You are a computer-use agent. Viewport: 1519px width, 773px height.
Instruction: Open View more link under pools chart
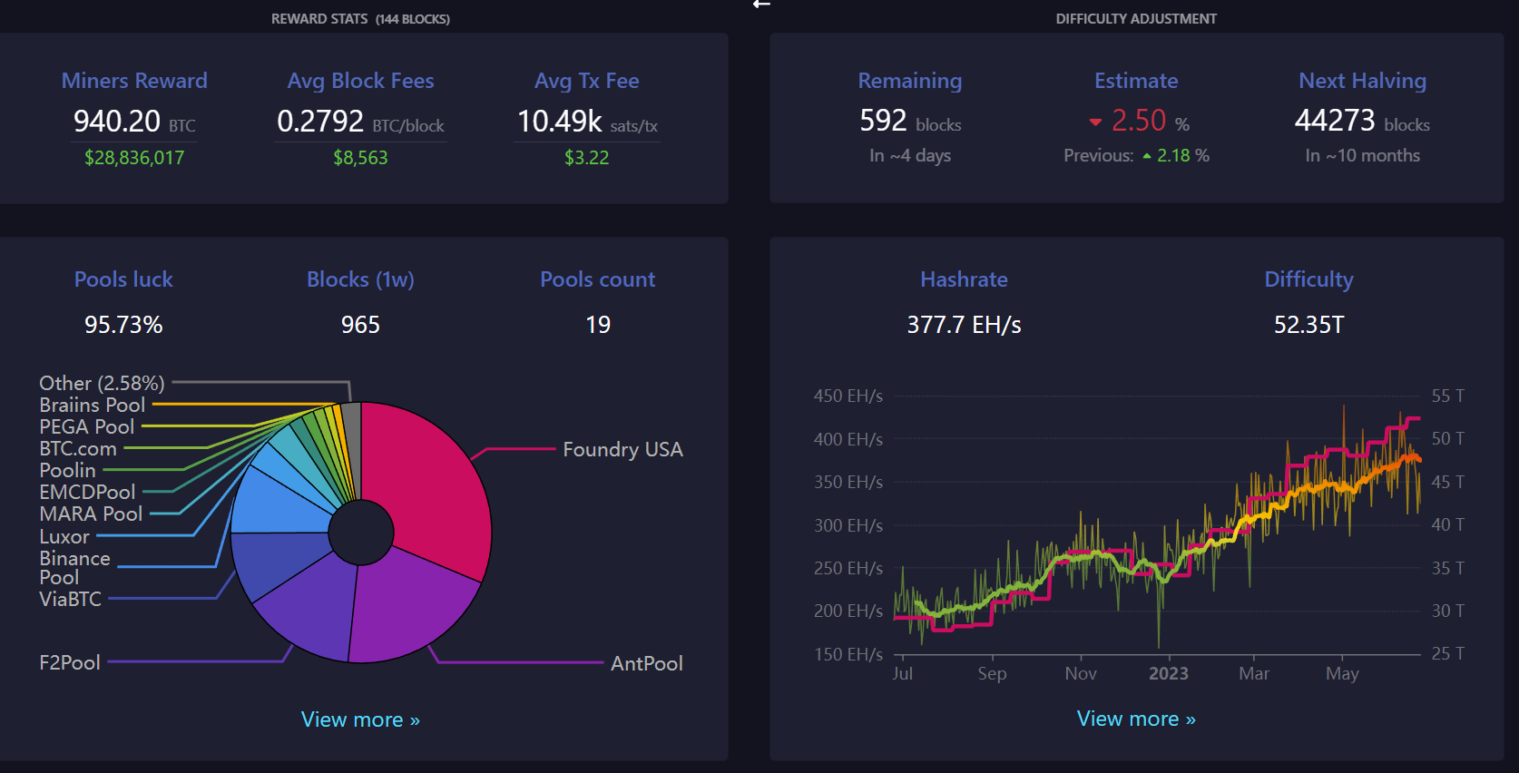tap(360, 719)
